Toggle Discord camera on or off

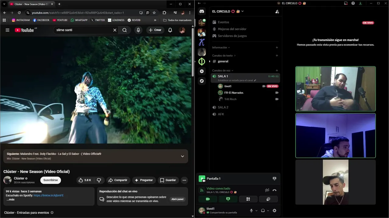208,199
